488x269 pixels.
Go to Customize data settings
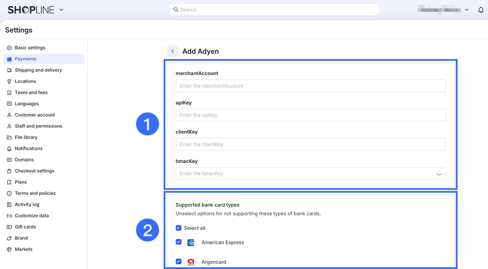[x=44, y=215]
